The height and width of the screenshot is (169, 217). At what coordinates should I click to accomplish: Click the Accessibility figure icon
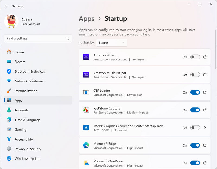9,139
